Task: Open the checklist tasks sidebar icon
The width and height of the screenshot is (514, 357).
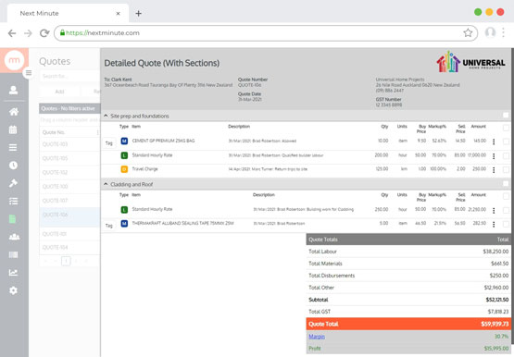Action: pyautogui.click(x=13, y=202)
